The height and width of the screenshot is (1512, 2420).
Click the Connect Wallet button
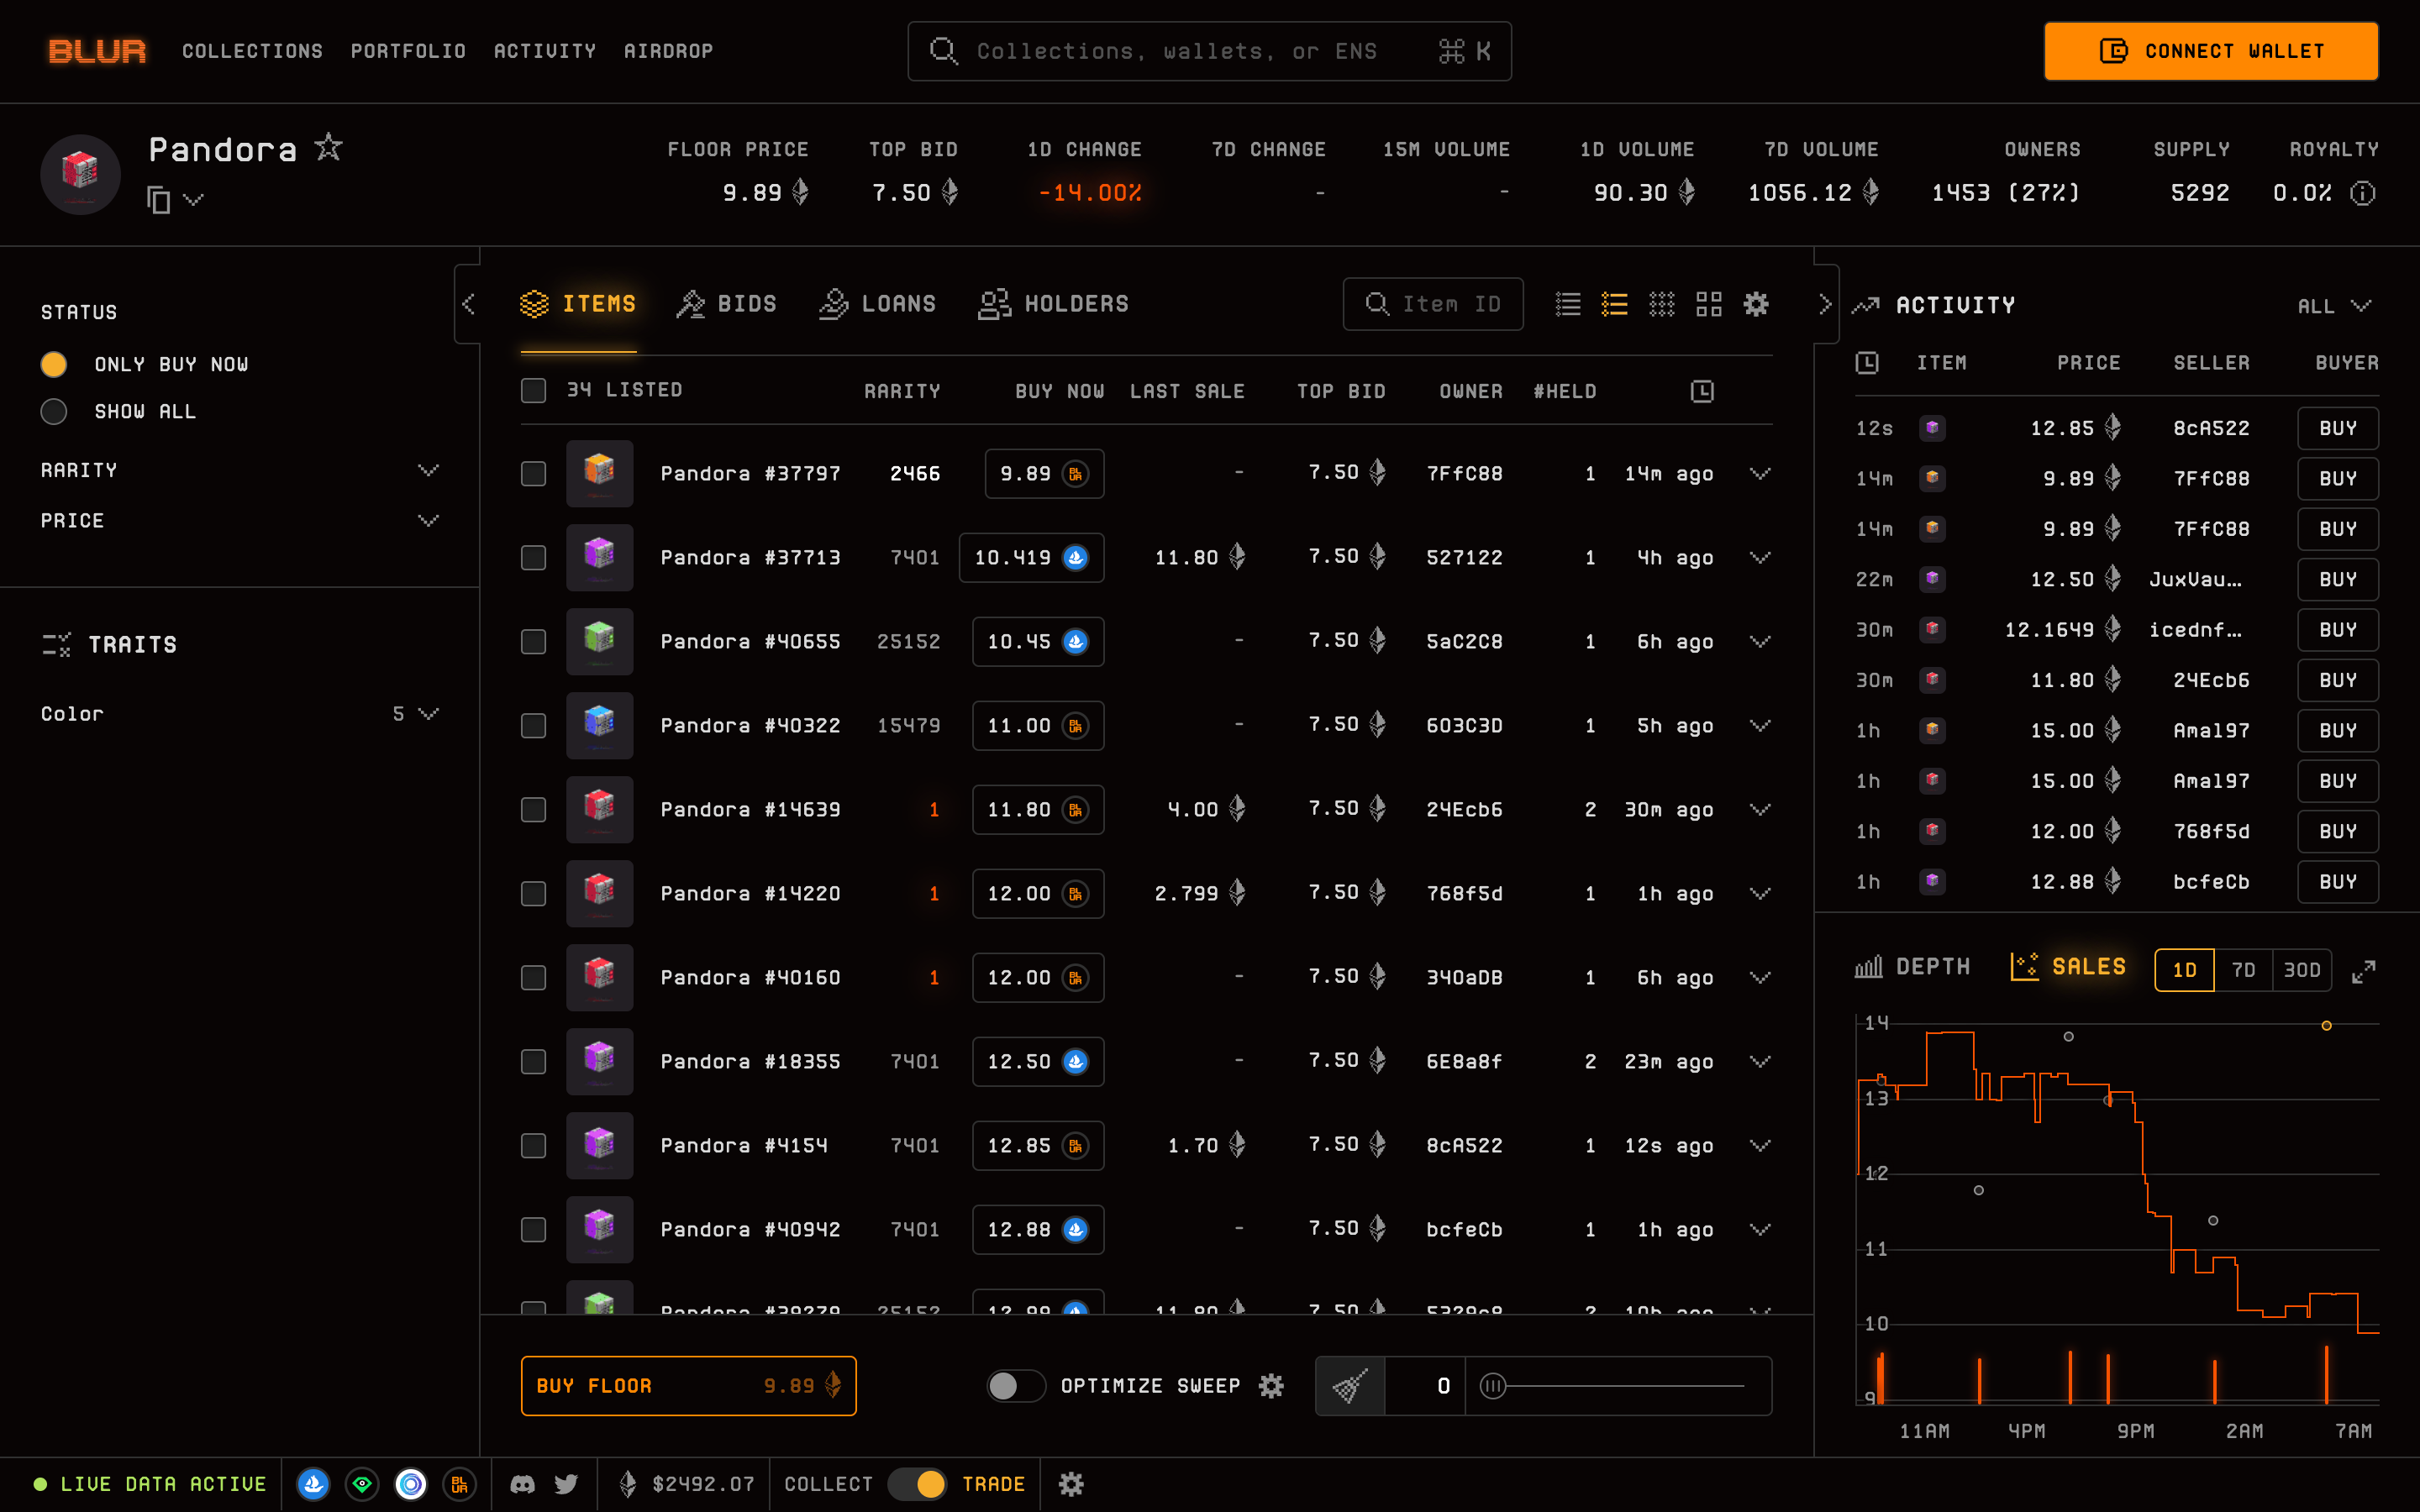click(2210, 51)
